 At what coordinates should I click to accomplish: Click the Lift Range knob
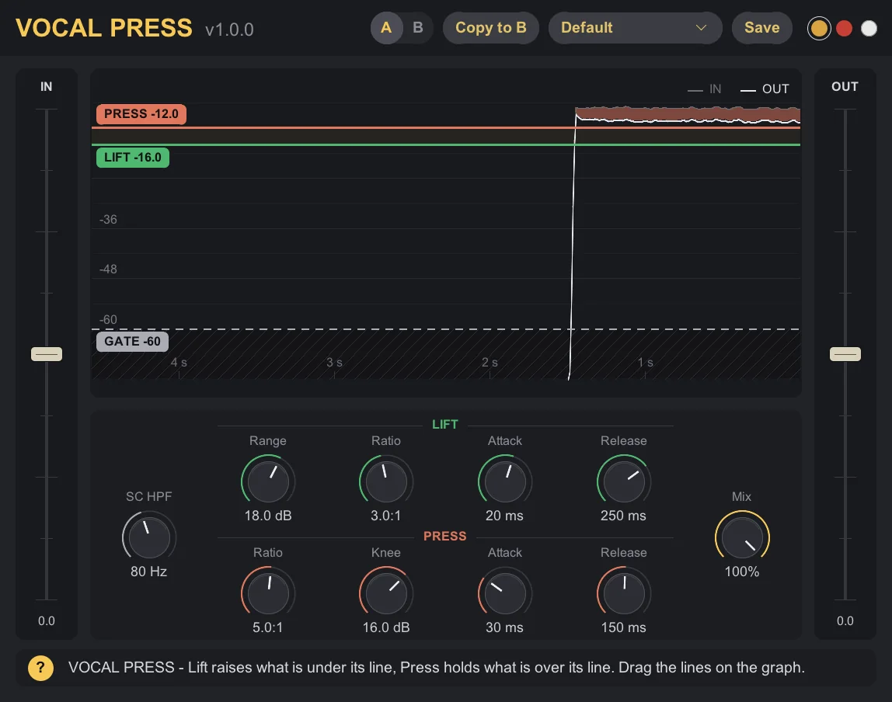point(268,481)
